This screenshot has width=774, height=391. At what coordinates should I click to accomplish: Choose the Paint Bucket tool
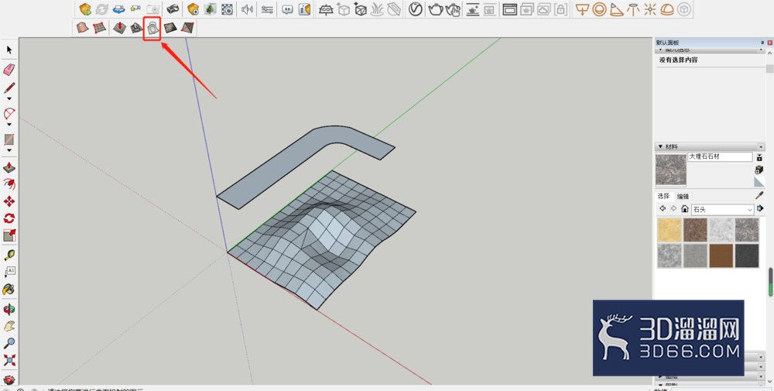tap(9, 290)
